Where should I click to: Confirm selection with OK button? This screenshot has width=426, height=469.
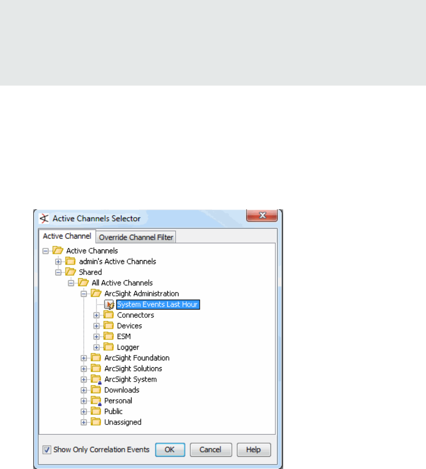tap(170, 449)
